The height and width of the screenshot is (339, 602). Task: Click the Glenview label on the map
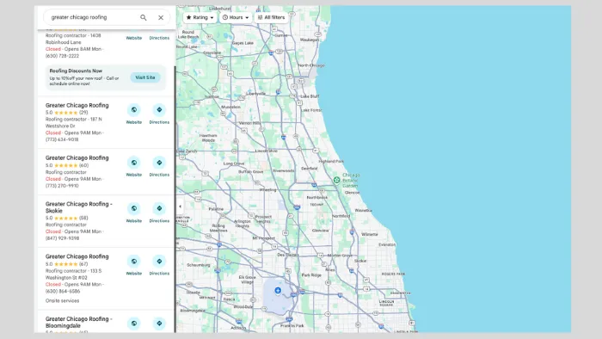pos(320,231)
